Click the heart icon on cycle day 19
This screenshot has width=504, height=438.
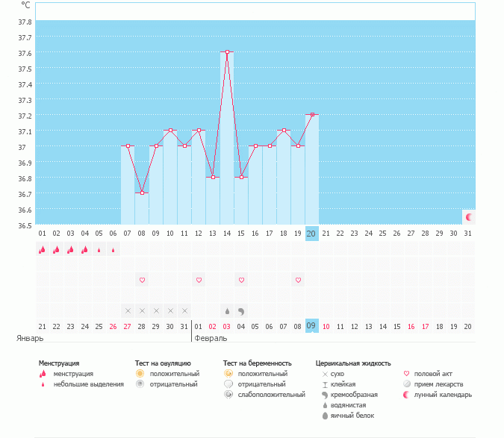(298, 280)
